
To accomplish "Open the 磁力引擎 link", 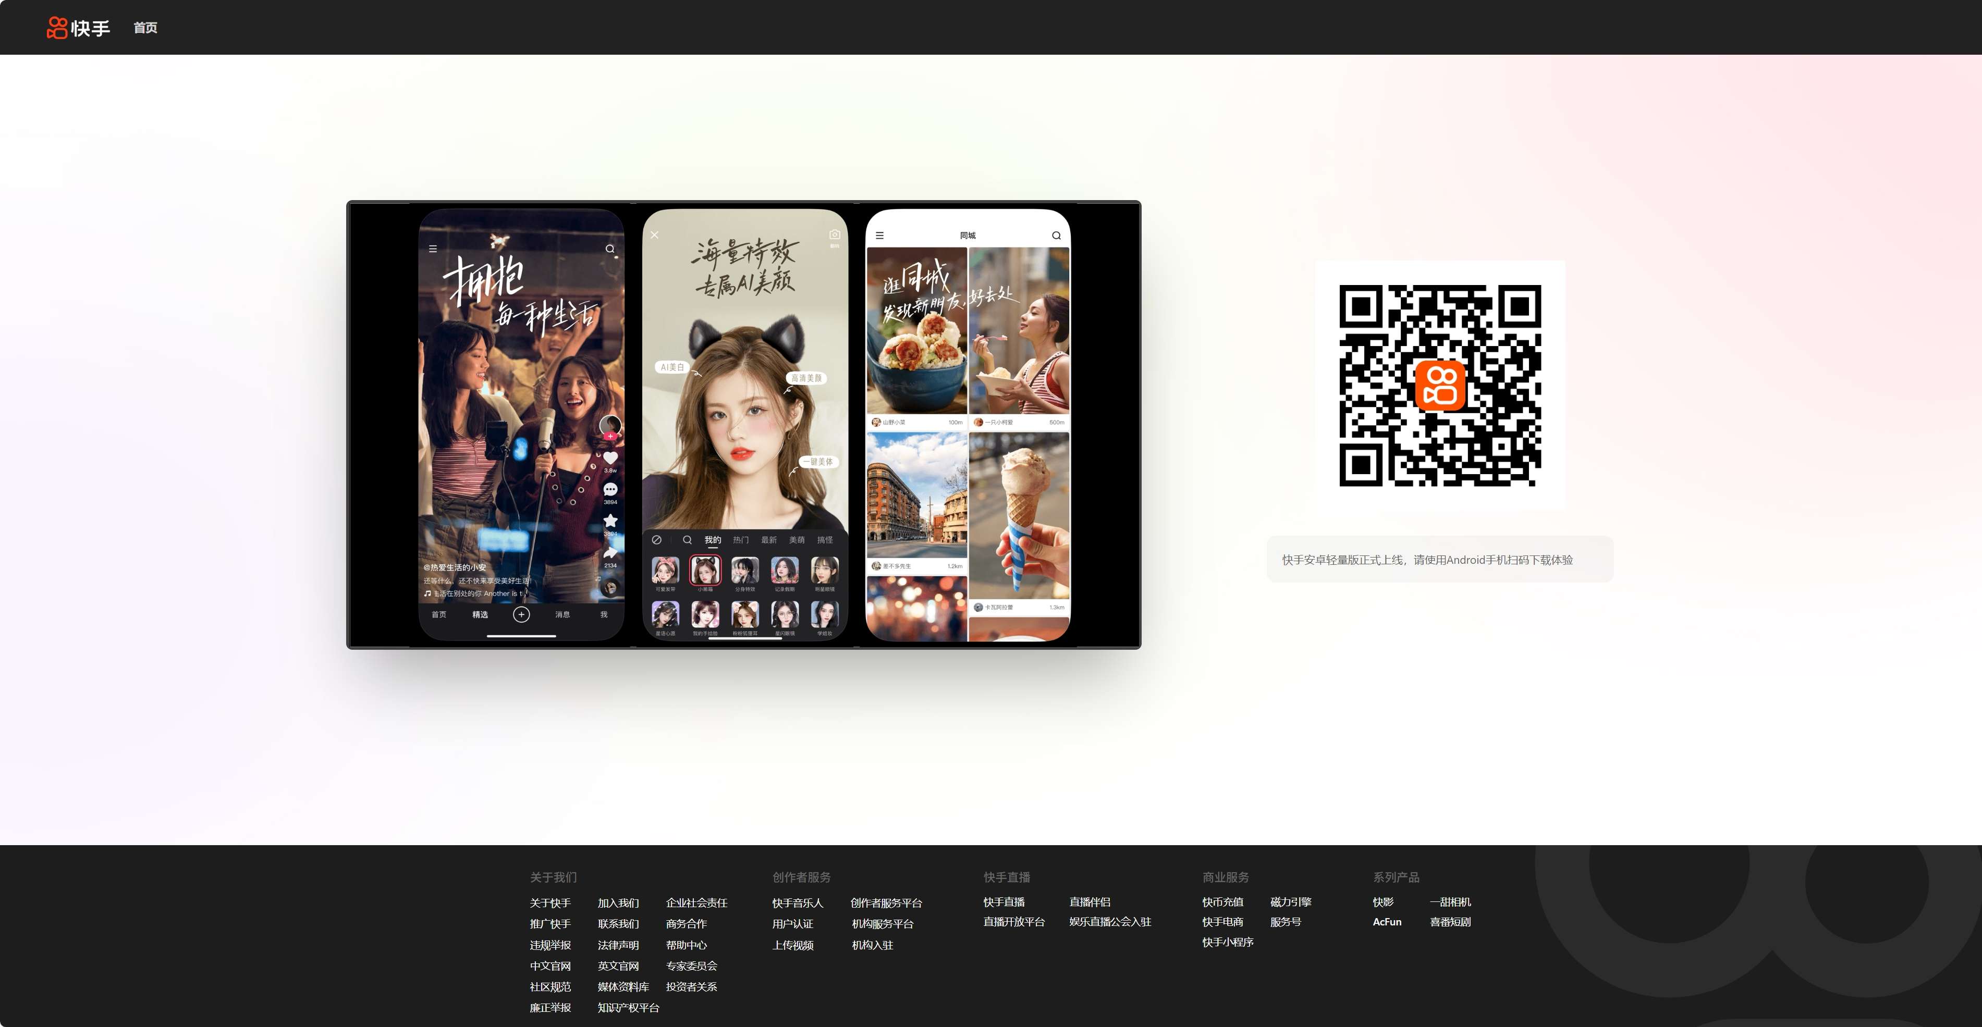I will (x=1290, y=902).
